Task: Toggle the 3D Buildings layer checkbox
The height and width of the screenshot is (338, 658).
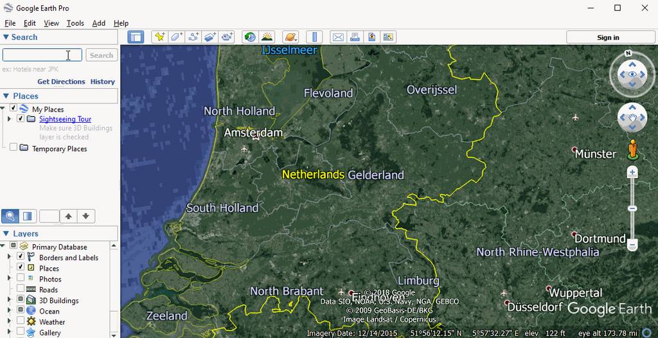Action: tap(20, 299)
